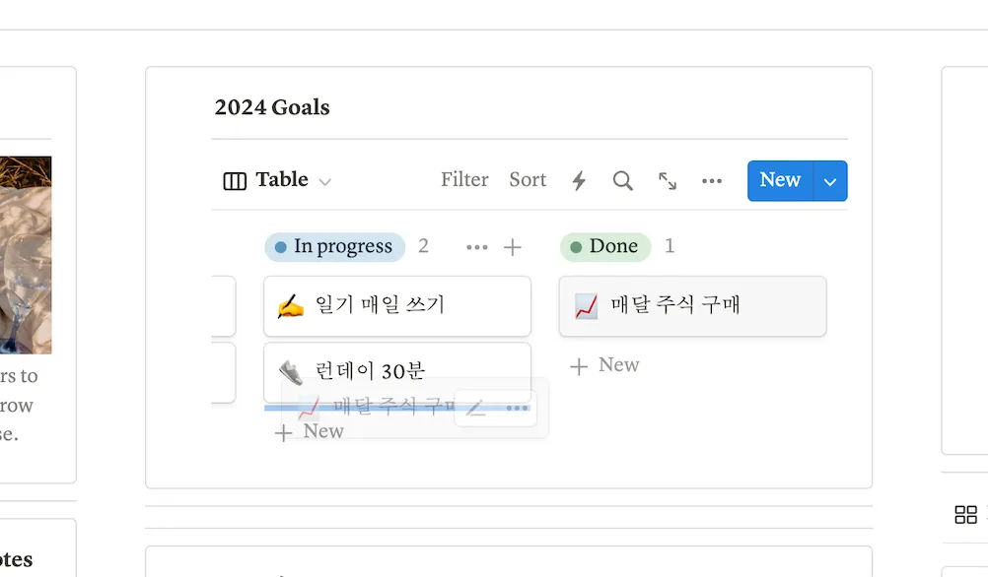Screen dimensions: 988x577
Task: Click the grid icon at right edge
Action: [965, 514]
